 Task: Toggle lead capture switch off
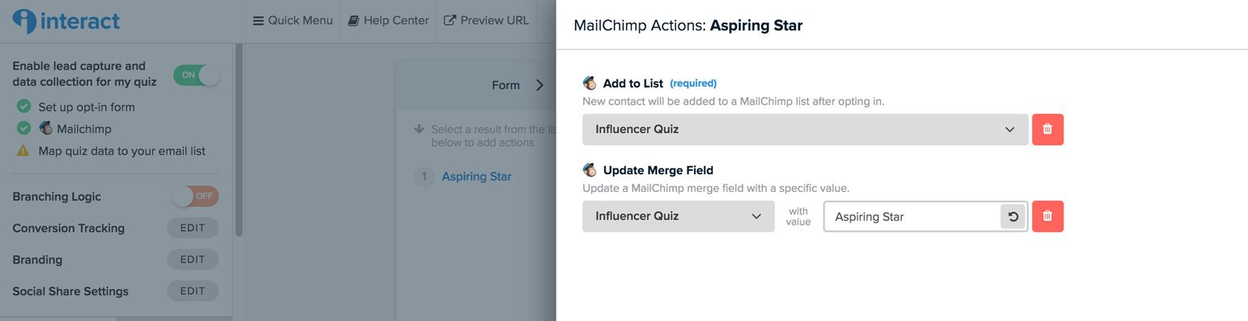point(197,75)
